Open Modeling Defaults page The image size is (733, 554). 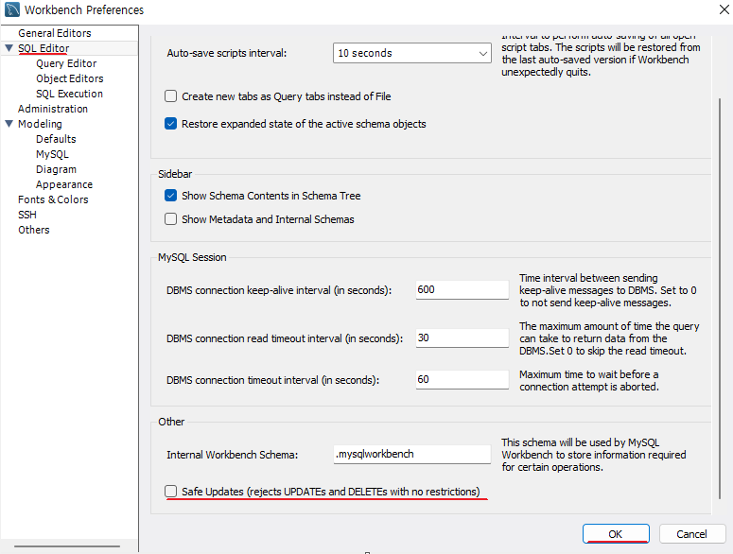tap(56, 139)
